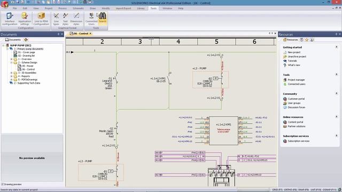Viewport: 342px width, 192px height.
Task: Open the Project ribbon tab
Action: [x=49, y=9]
